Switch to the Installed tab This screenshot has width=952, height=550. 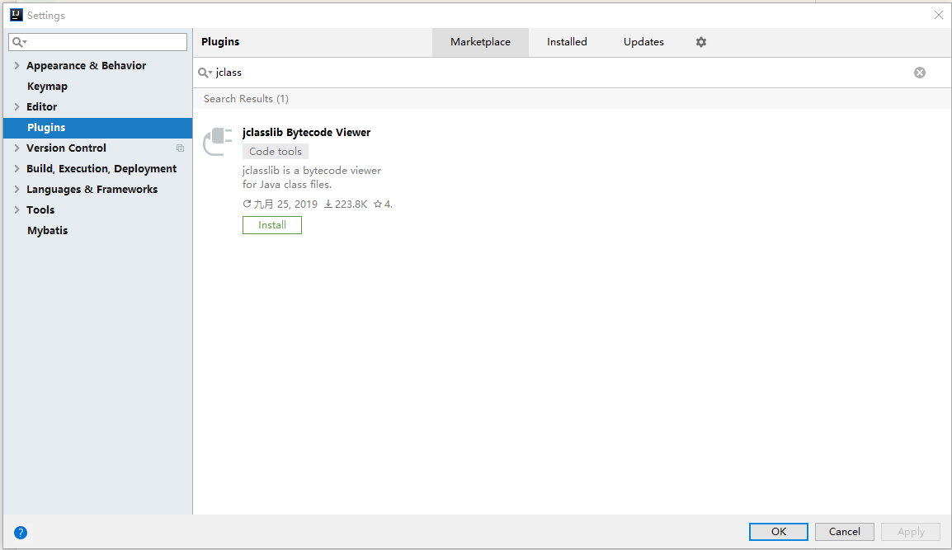tap(567, 42)
